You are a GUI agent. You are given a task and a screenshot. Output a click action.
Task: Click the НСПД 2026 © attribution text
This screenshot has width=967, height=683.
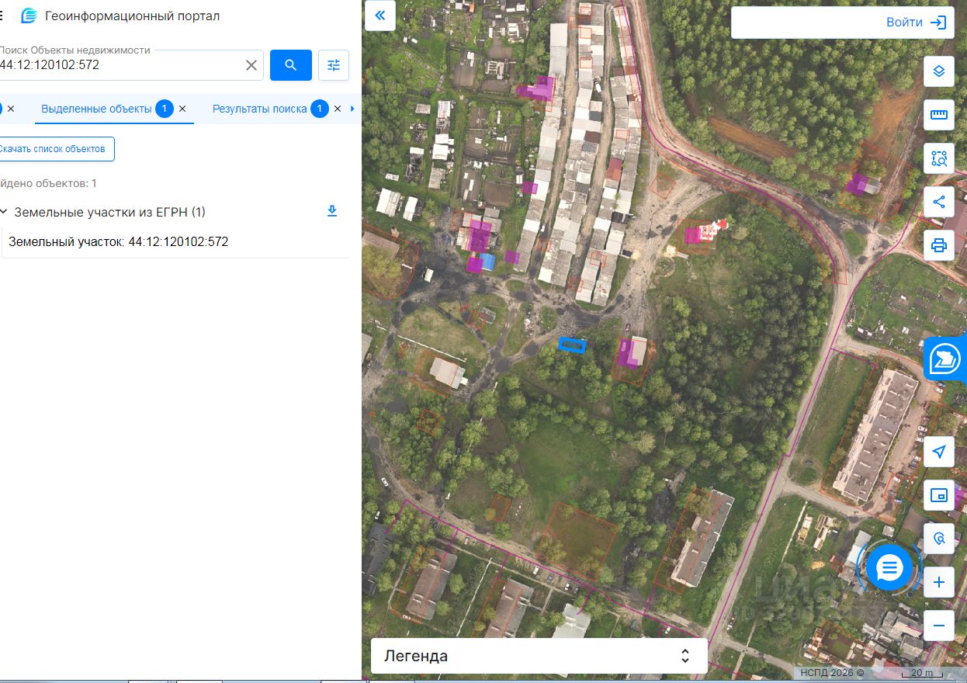pyautogui.click(x=832, y=673)
